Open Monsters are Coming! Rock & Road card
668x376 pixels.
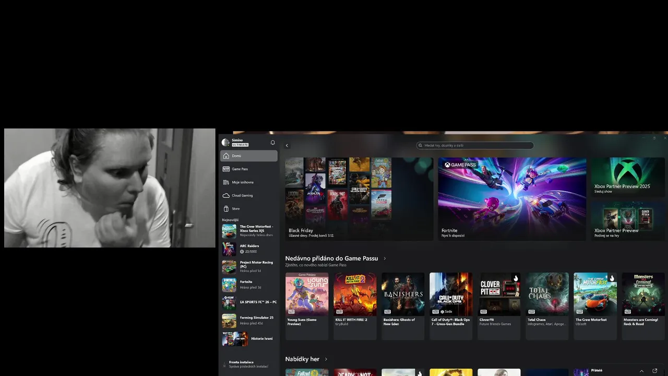[643, 306]
